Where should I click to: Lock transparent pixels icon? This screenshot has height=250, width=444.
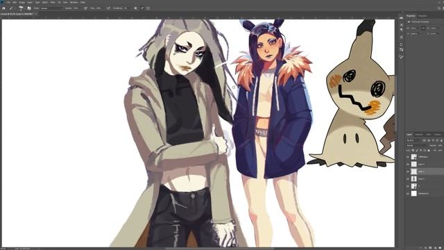click(413, 150)
